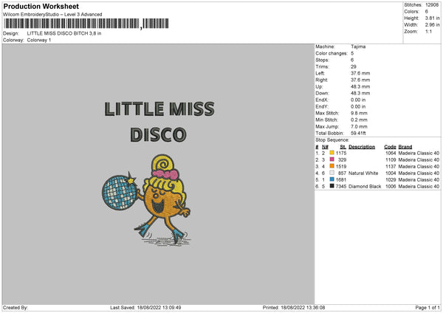The image size is (443, 313).
Task: Click the 'Description' column header
Action: point(362,147)
